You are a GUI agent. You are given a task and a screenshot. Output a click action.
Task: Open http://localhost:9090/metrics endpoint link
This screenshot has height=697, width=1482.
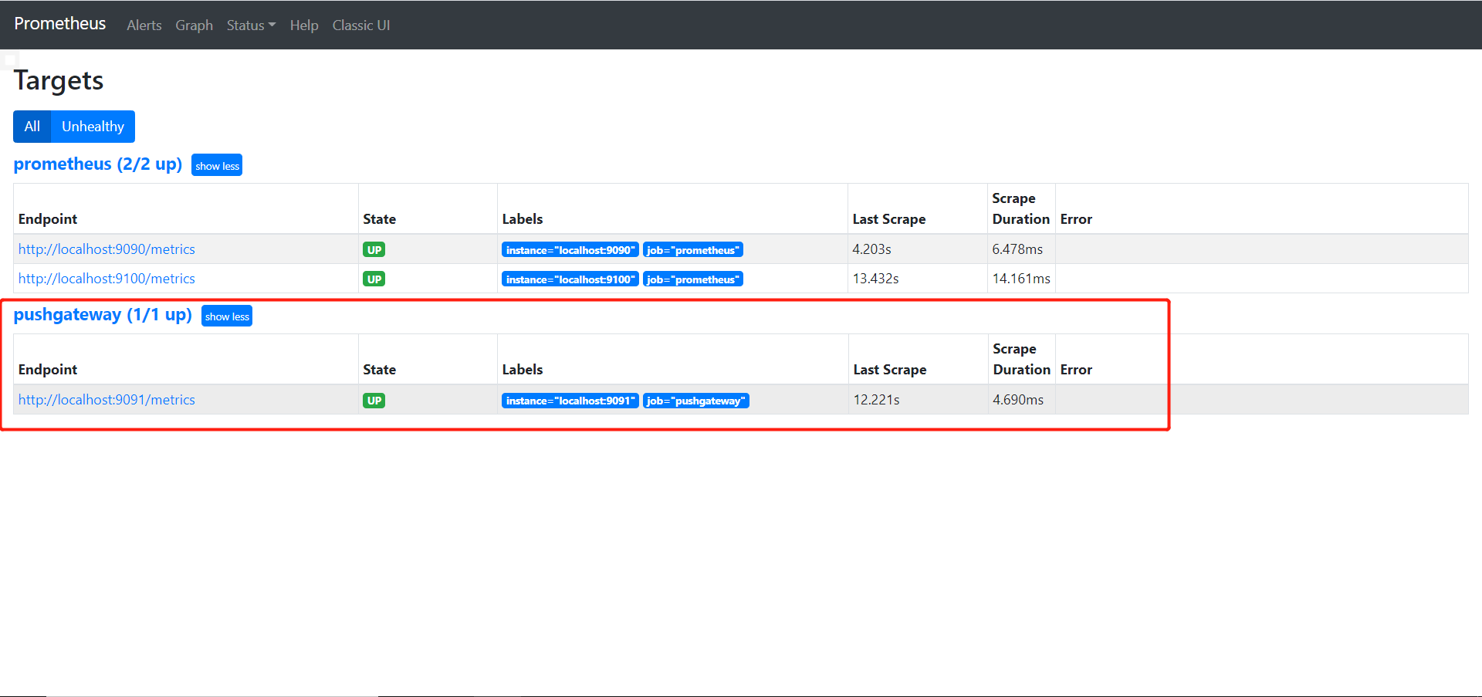click(x=107, y=249)
